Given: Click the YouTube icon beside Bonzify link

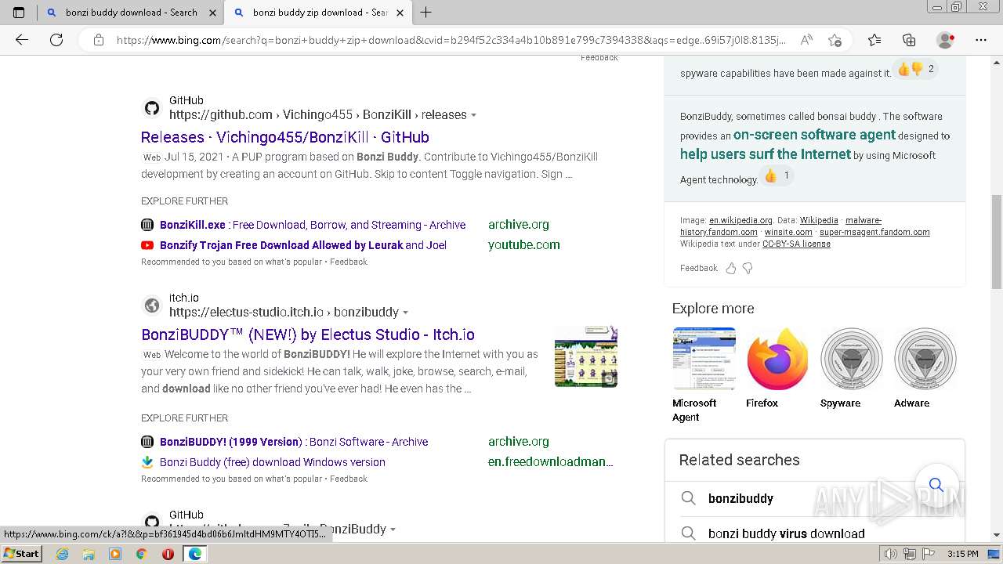Looking at the screenshot, I should coord(147,245).
